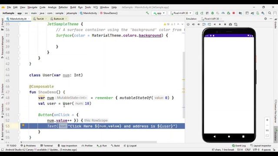Toggle the Gradle tool window
The width and height of the screenshot is (278, 156).
pos(276,23)
